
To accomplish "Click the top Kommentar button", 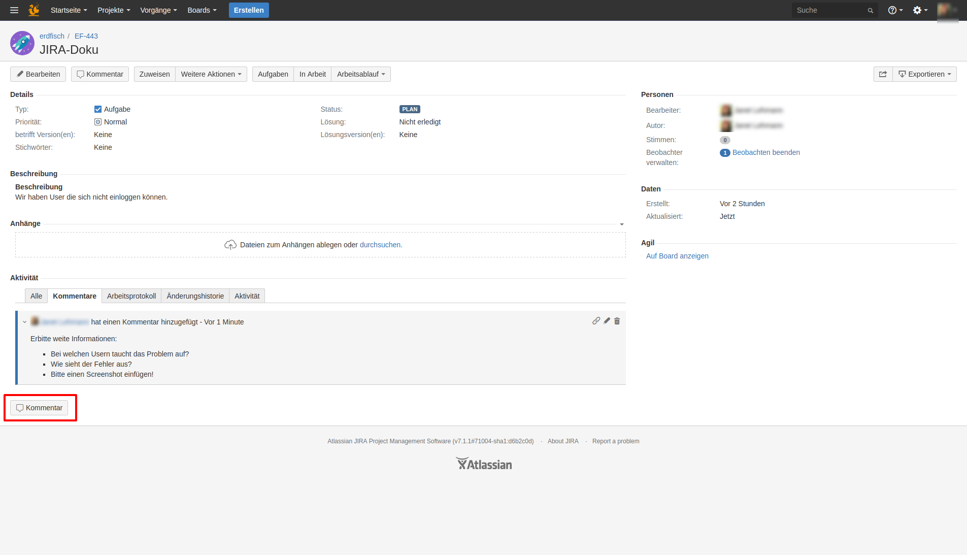I will pos(100,74).
